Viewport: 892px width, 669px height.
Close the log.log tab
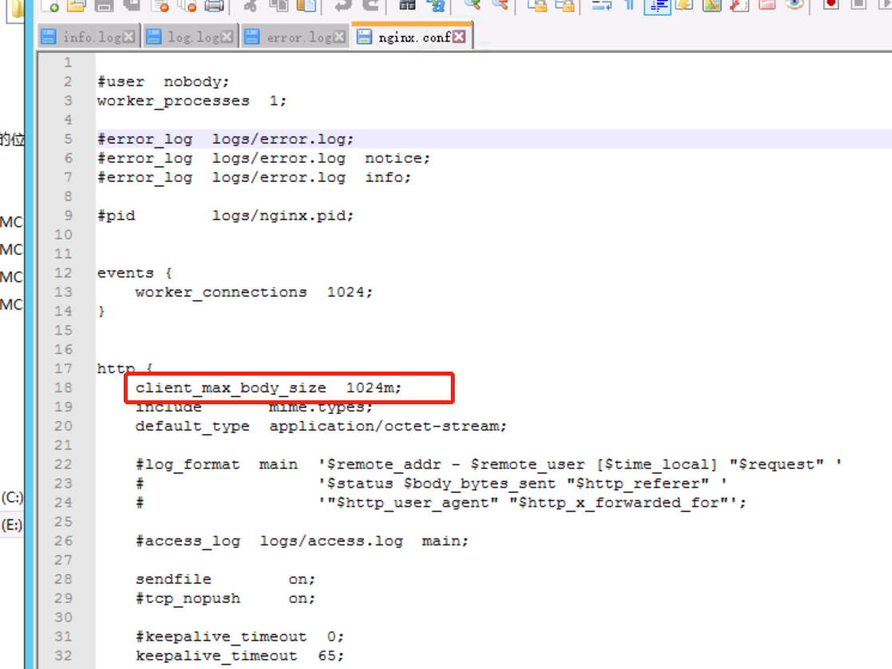click(227, 35)
